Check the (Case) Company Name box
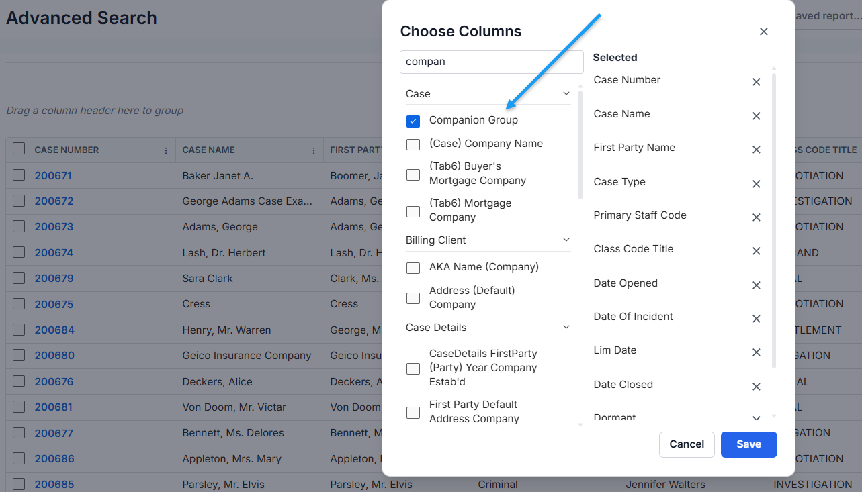Viewport: 862px width, 492px height. [413, 144]
